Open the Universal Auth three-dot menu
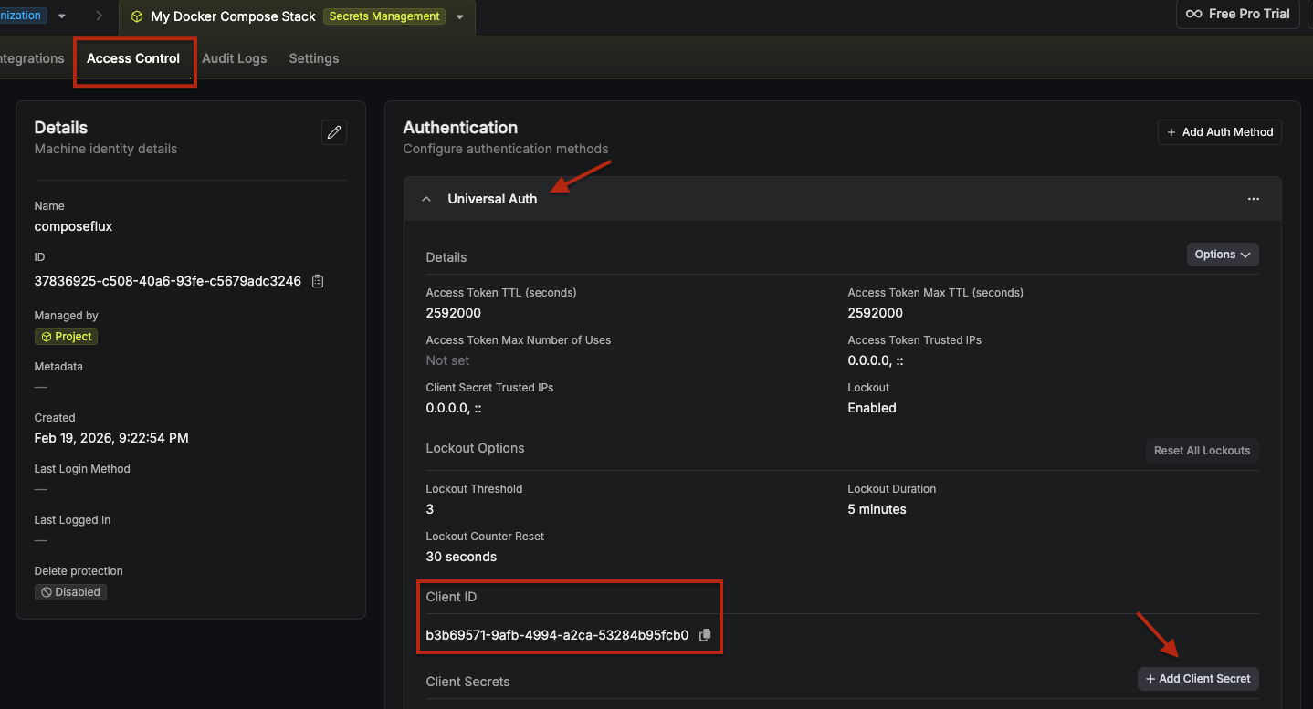Image resolution: width=1313 pixels, height=709 pixels. [1253, 199]
